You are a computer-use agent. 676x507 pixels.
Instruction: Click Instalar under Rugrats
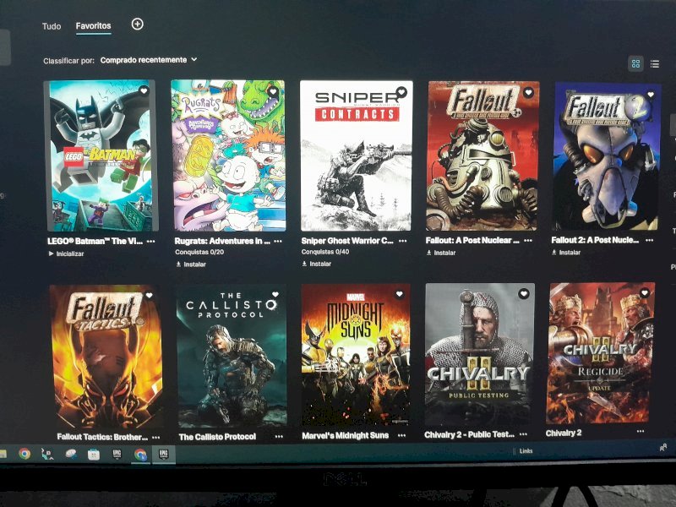pos(191,264)
